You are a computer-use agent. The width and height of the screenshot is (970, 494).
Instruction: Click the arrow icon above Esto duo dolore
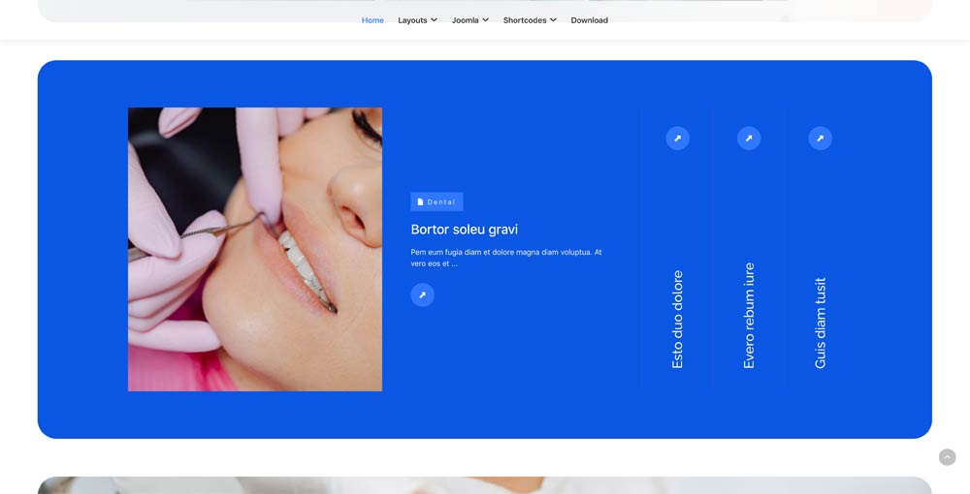click(x=677, y=139)
